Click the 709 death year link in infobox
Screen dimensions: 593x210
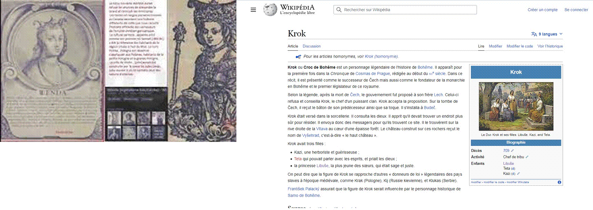coord(506,151)
